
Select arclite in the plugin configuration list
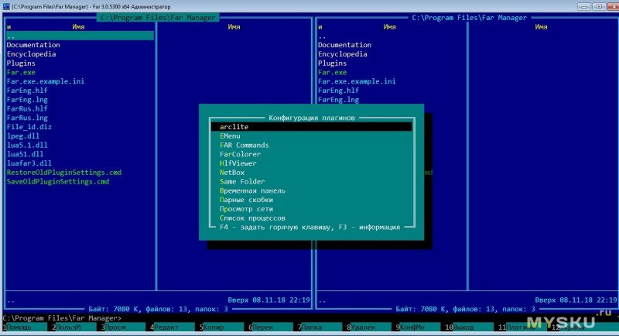(x=233, y=126)
